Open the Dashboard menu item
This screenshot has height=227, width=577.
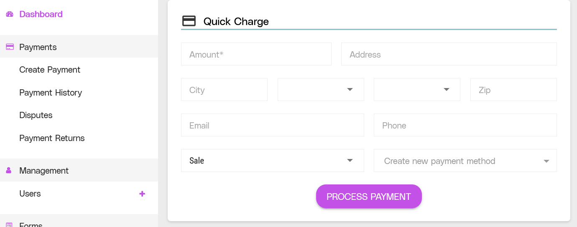[41, 14]
